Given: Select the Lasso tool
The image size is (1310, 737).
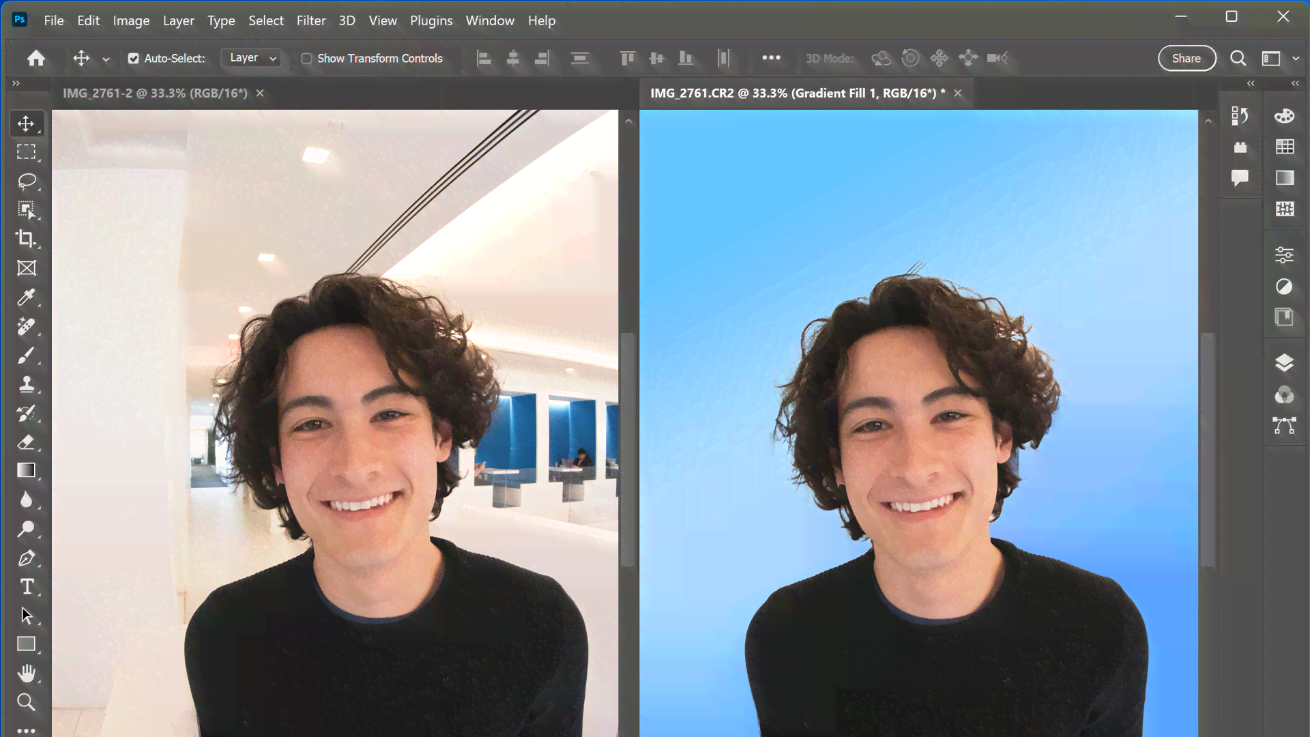Looking at the screenshot, I should [x=26, y=181].
